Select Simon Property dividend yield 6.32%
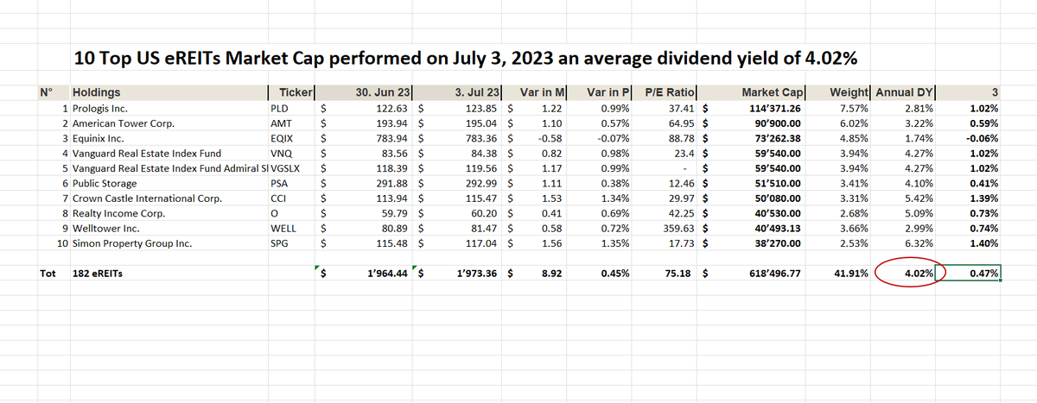The image size is (1037, 403). (x=919, y=242)
